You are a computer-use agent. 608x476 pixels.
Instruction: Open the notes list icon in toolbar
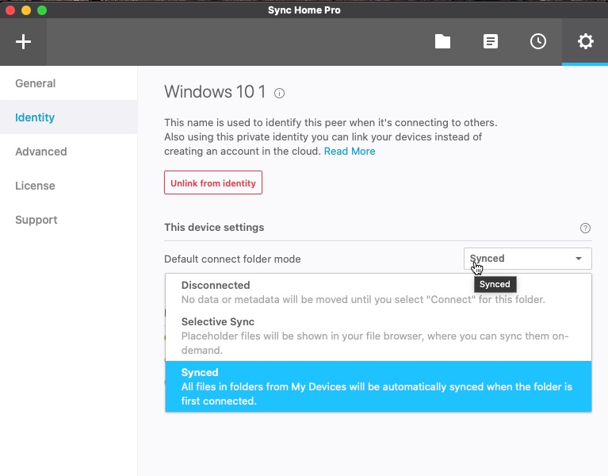[491, 41]
